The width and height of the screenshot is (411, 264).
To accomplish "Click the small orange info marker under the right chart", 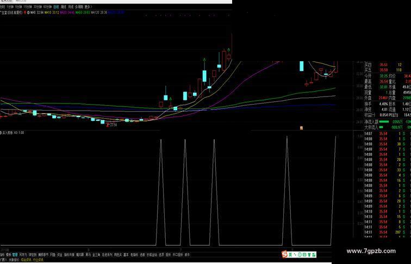I will click(301, 128).
